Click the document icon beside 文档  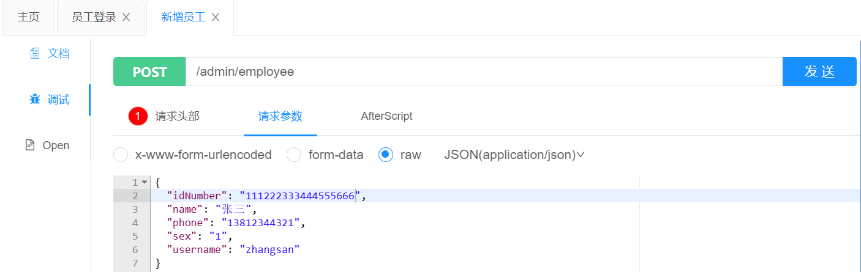35,54
